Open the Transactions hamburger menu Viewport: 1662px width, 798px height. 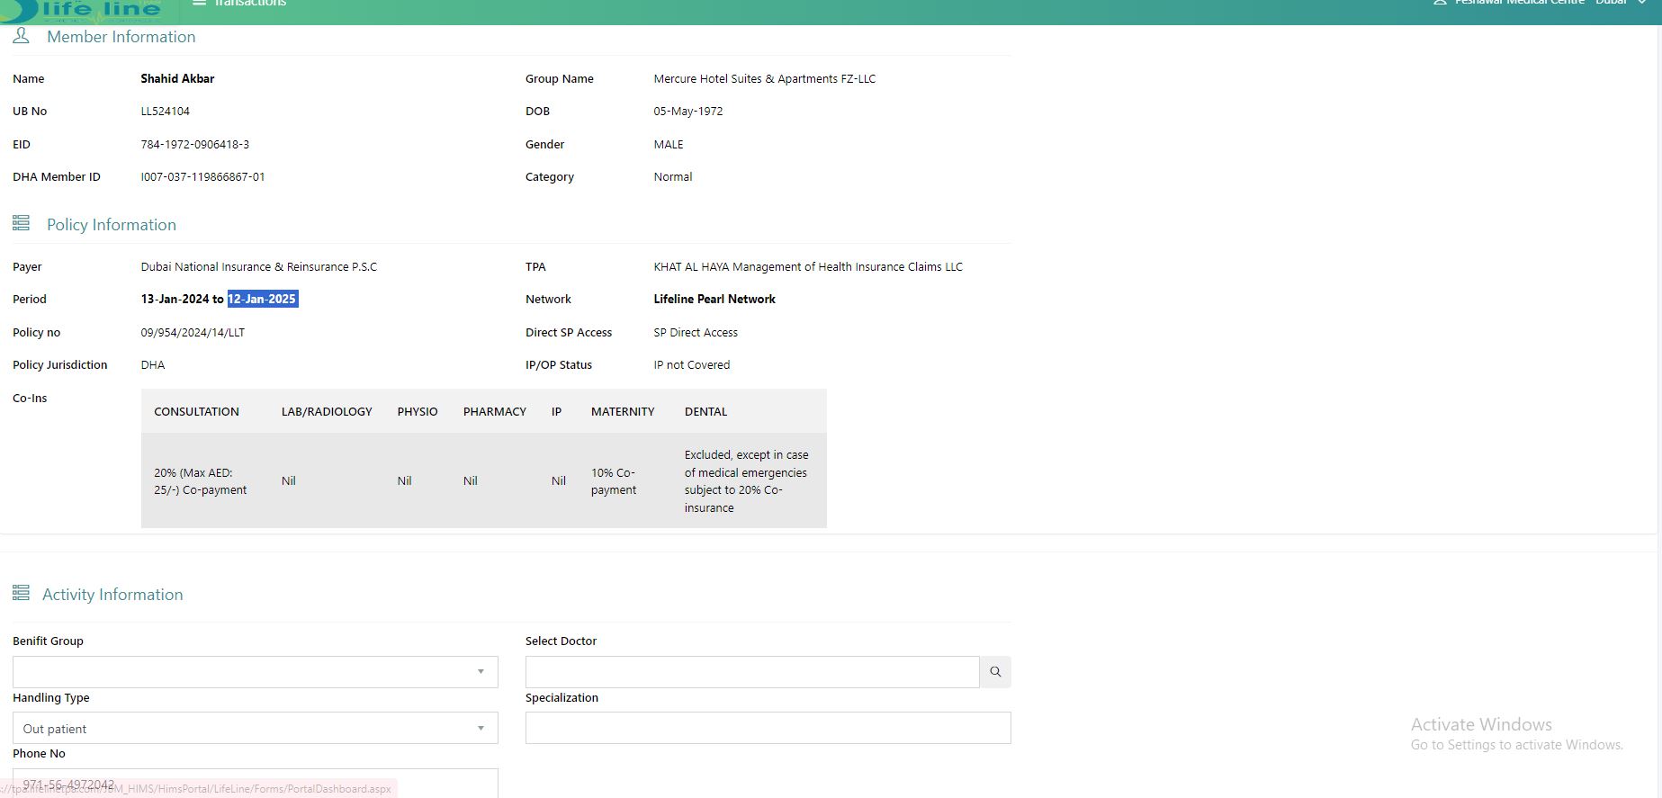200,4
